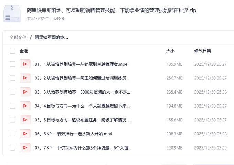
Task: Toggle the 全选 select-all checkbox
Action: (12, 51)
